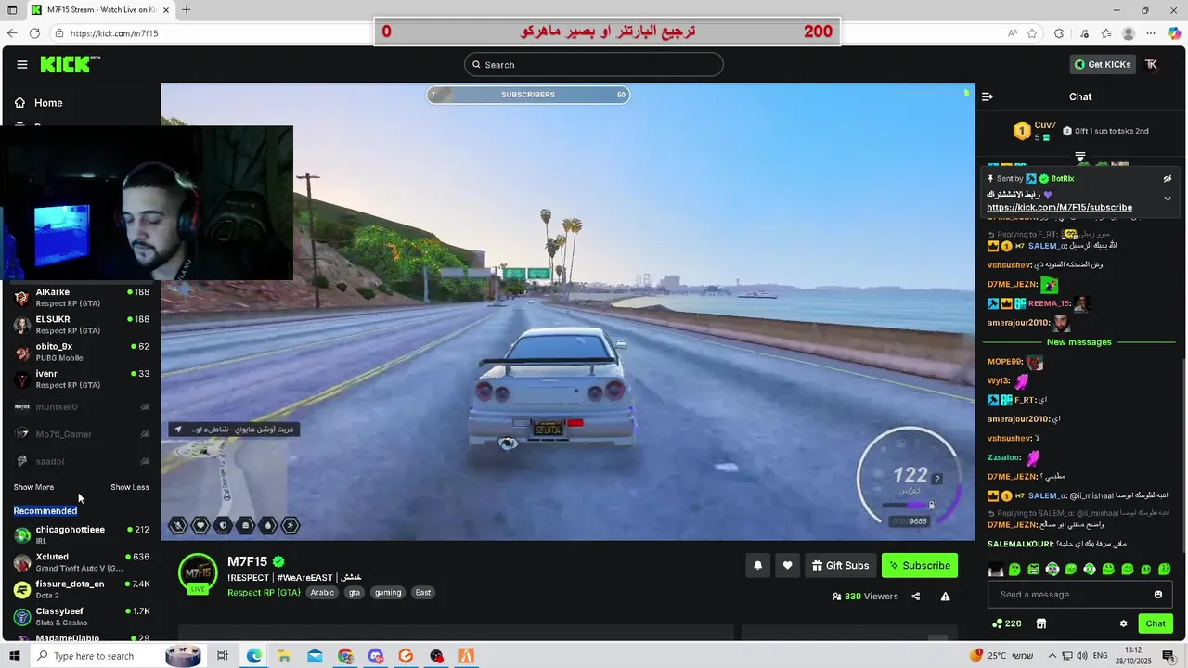1188x668 pixels.
Task: Collapse following list with Show Less
Action: 130,487
